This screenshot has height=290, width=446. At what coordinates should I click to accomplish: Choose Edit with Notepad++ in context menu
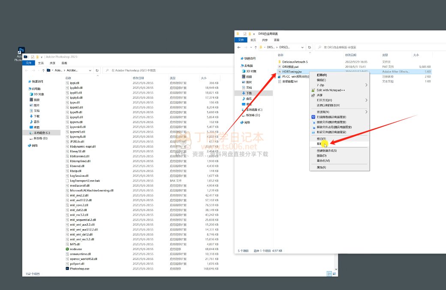point(331,90)
